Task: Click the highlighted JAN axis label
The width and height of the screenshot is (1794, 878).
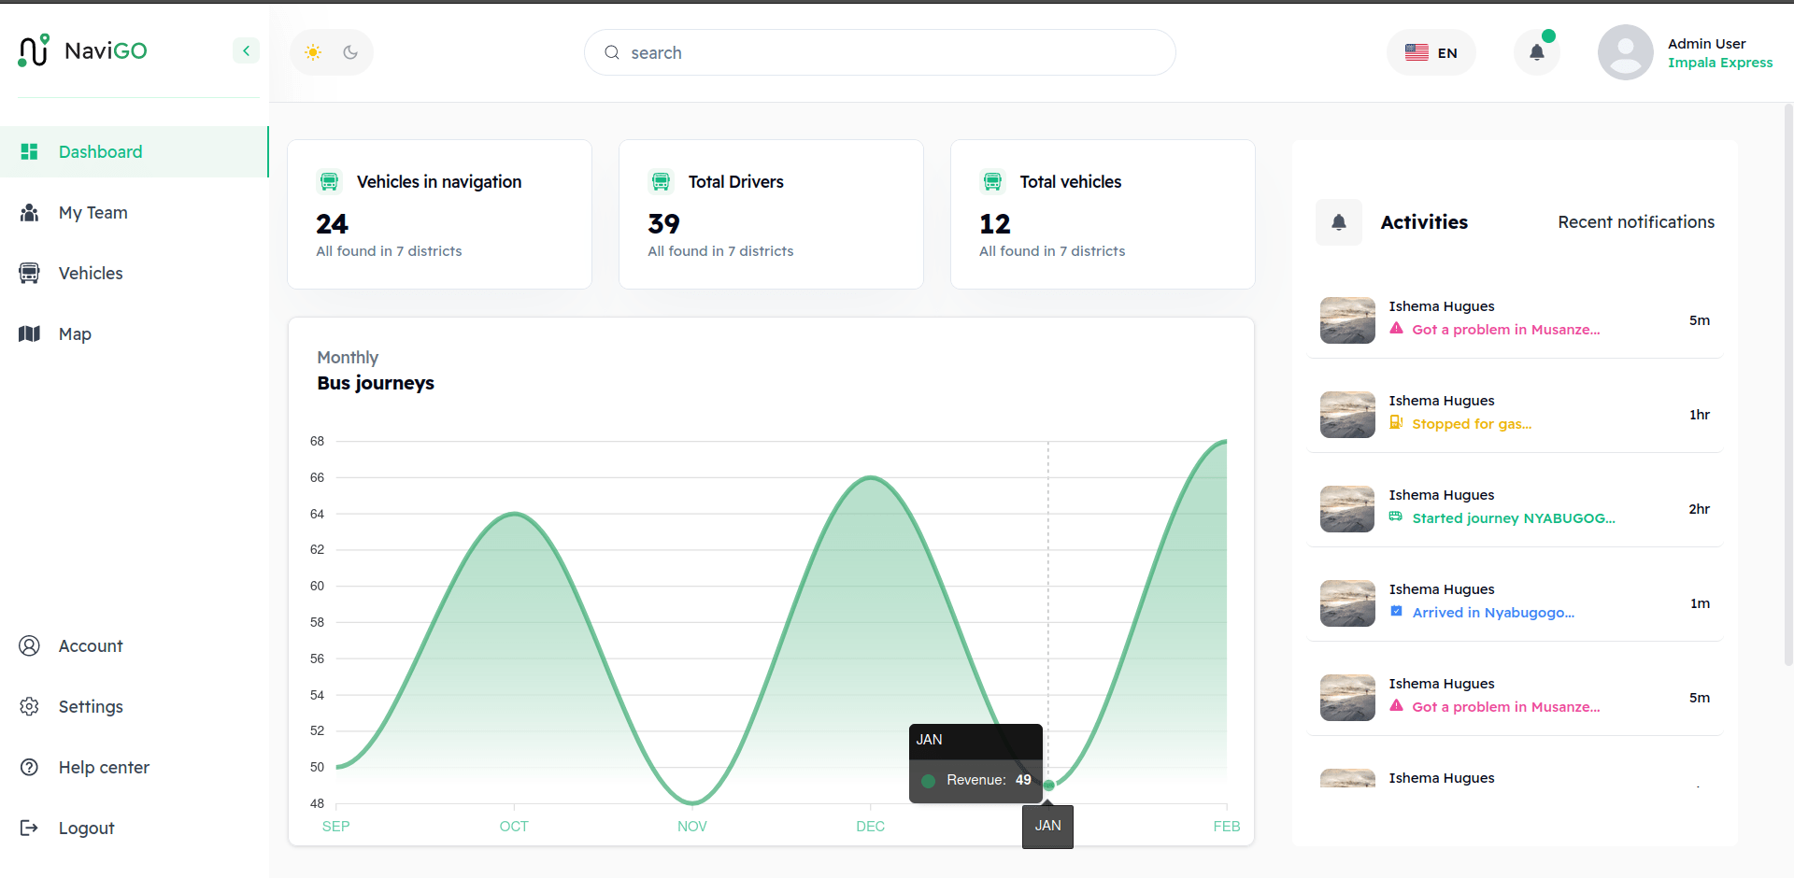Action: click(x=1047, y=827)
